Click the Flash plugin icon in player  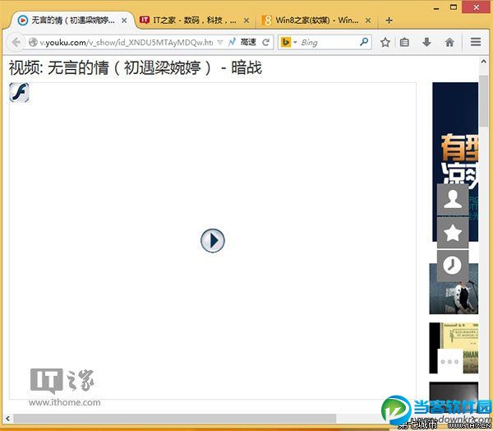pyautogui.click(x=19, y=93)
